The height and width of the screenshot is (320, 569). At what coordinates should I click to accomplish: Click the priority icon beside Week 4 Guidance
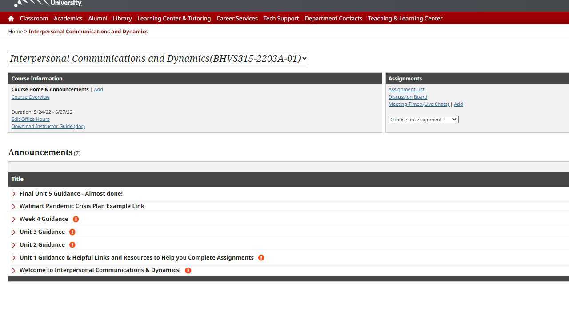(x=76, y=219)
